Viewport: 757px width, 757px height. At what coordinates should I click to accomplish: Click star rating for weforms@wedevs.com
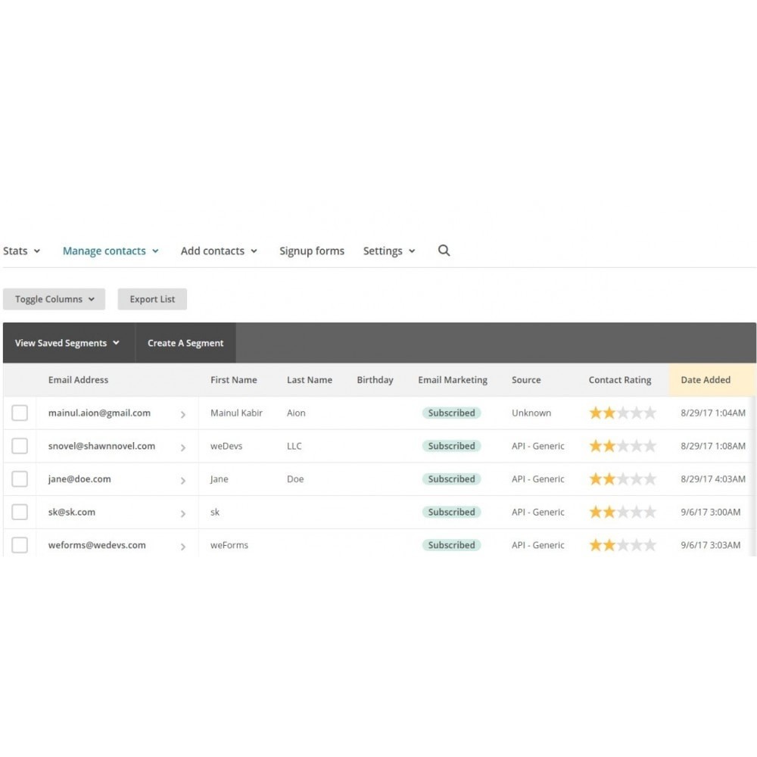[622, 545]
